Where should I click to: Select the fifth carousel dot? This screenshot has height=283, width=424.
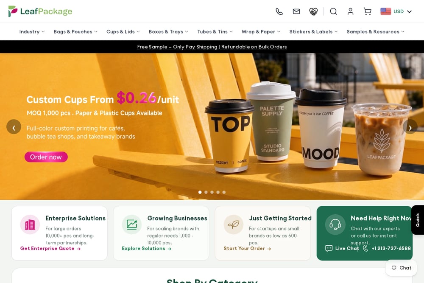pos(224,192)
